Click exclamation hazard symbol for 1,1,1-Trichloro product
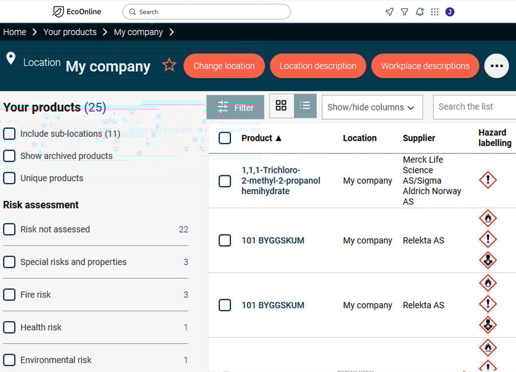The height and width of the screenshot is (372, 516). pos(488,180)
